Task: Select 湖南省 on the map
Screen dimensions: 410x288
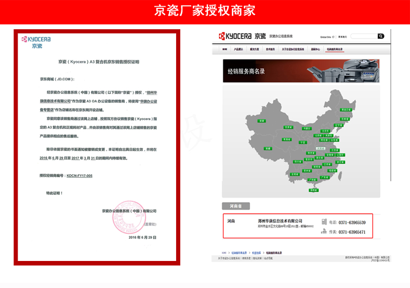Action: tap(316, 167)
